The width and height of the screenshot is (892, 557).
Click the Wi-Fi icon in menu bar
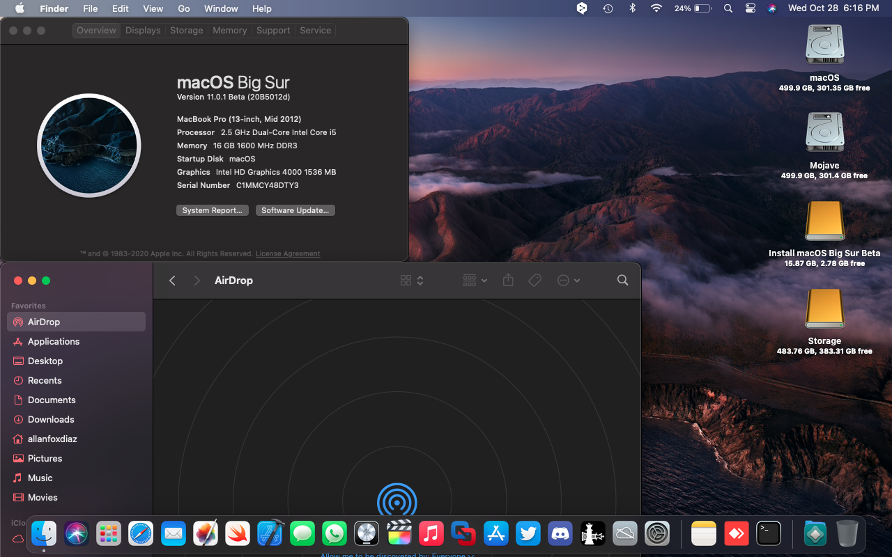656,8
